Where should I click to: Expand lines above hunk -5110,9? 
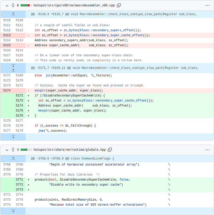[13, 14]
